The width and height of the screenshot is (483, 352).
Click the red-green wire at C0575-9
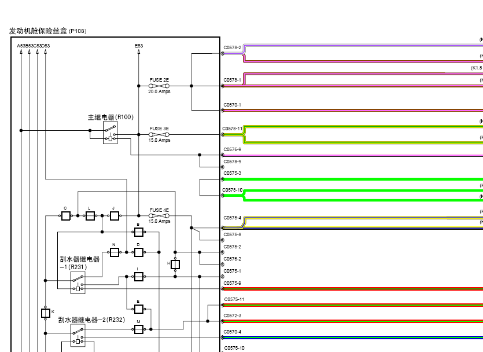coord(353,289)
